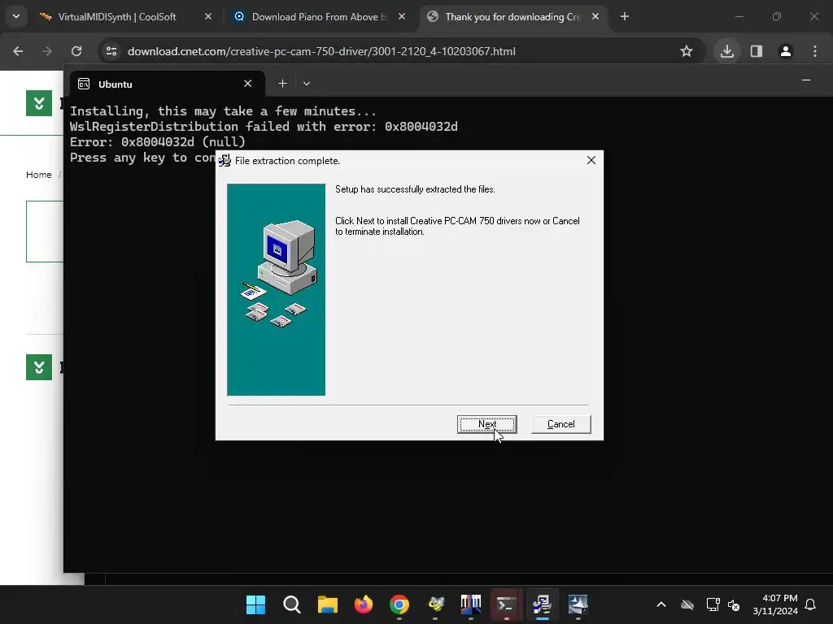
Task: Close the VirtualMIDISynth browser tab
Action: pos(208,17)
